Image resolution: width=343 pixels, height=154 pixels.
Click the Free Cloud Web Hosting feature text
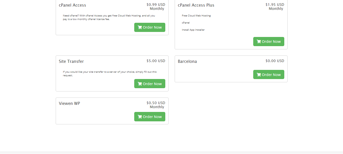tap(196, 15)
